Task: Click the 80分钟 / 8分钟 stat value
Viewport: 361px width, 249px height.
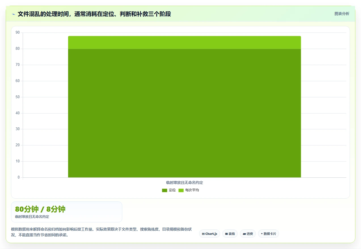Action: click(40, 209)
